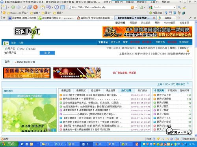This screenshot has height=147, width=197.
Task: Click the lightning icon in status bar
Action: 158,139
